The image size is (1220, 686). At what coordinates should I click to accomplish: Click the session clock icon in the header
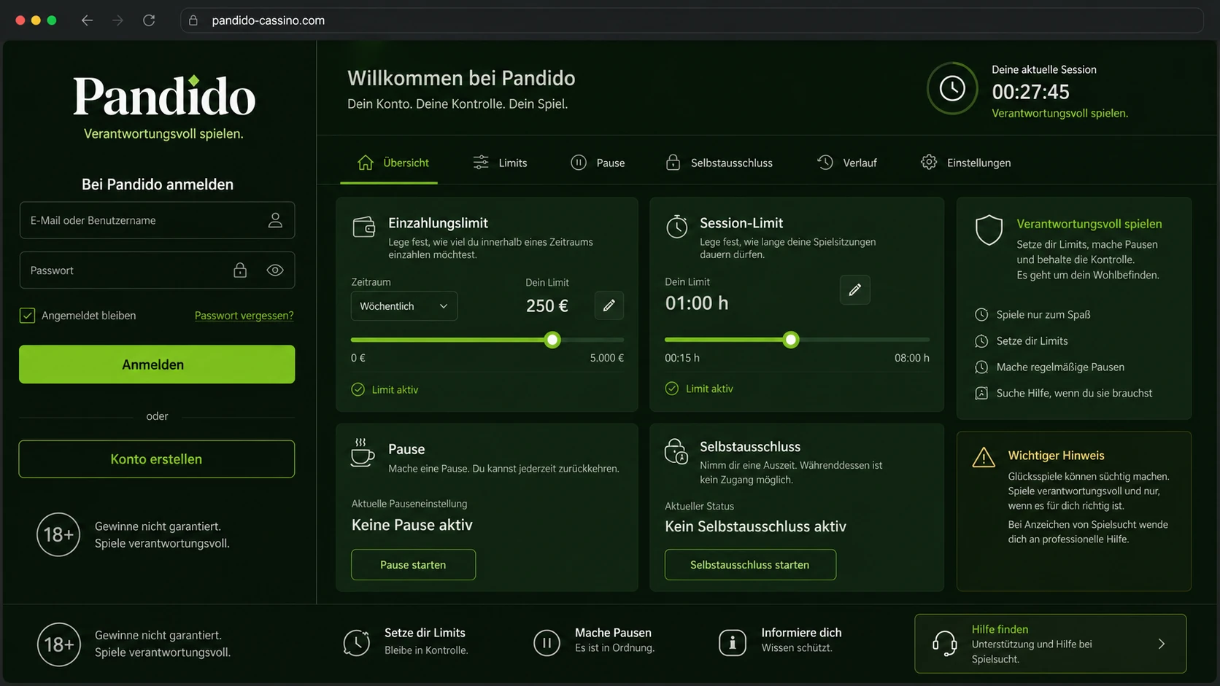(x=952, y=89)
